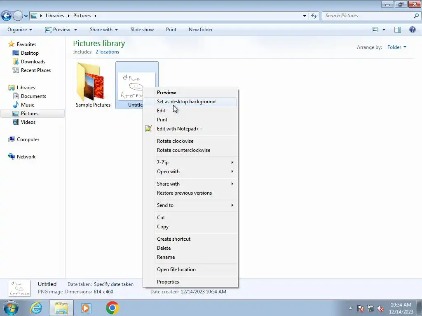Image resolution: width=422 pixels, height=316 pixels.
Task: Click the change view icon
Action: pos(375,30)
